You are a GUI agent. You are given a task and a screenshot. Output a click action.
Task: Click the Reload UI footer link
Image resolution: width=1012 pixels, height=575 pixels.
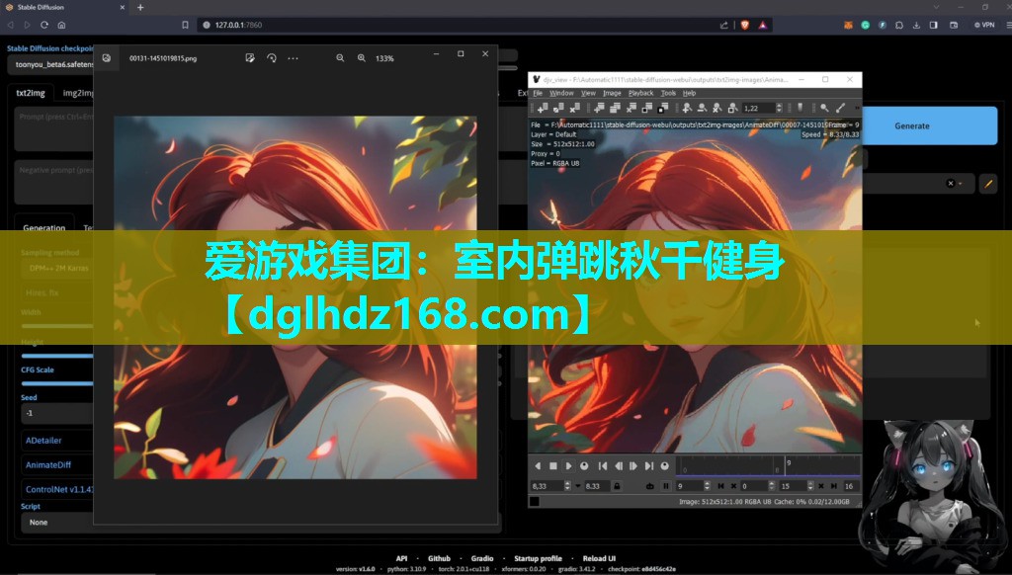pos(599,558)
